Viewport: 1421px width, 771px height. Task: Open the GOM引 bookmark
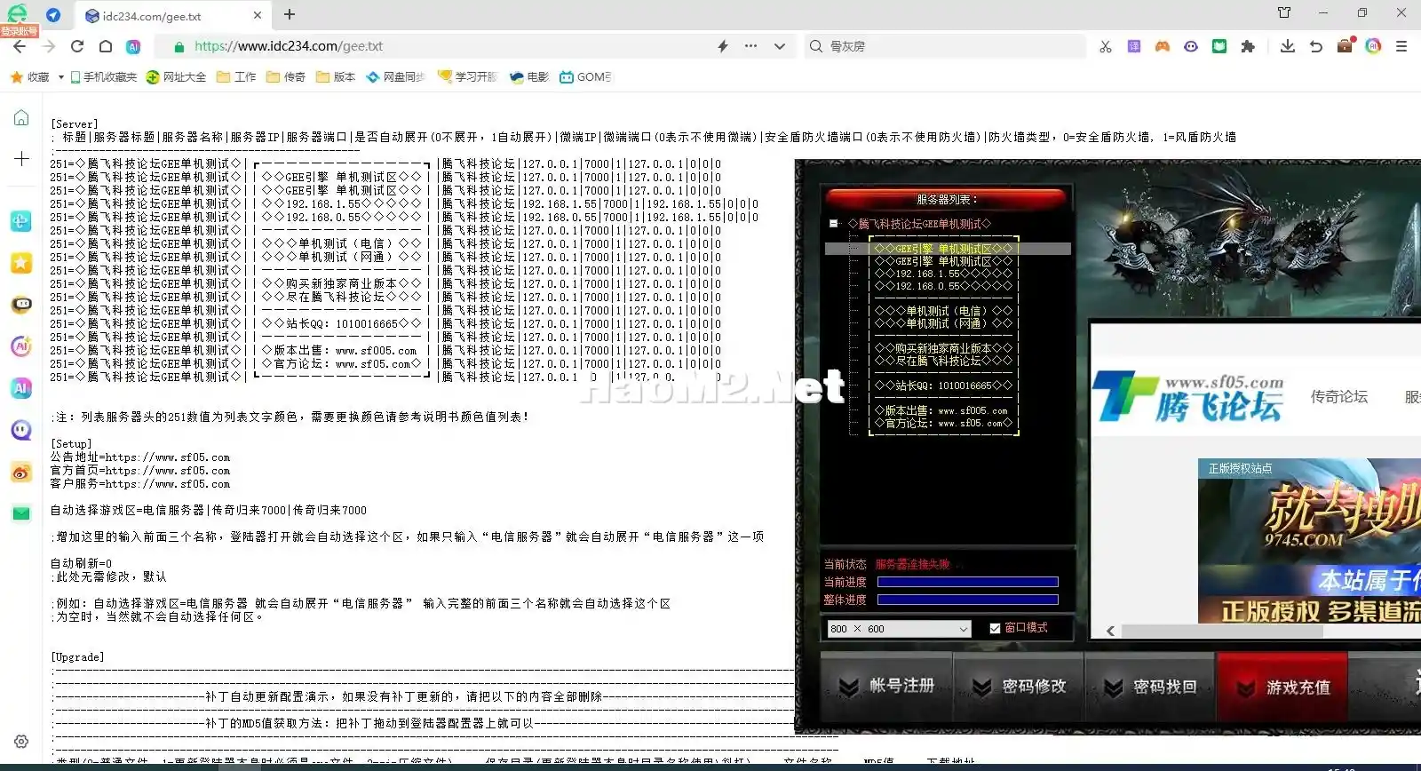[x=586, y=77]
